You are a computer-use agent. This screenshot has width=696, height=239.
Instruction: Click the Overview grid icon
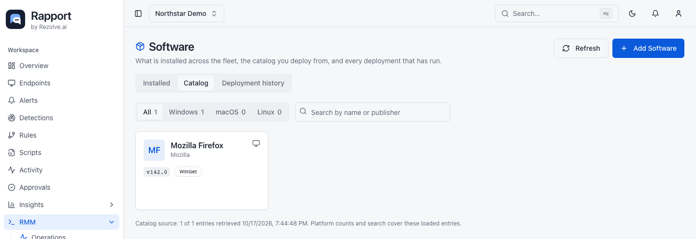12,66
